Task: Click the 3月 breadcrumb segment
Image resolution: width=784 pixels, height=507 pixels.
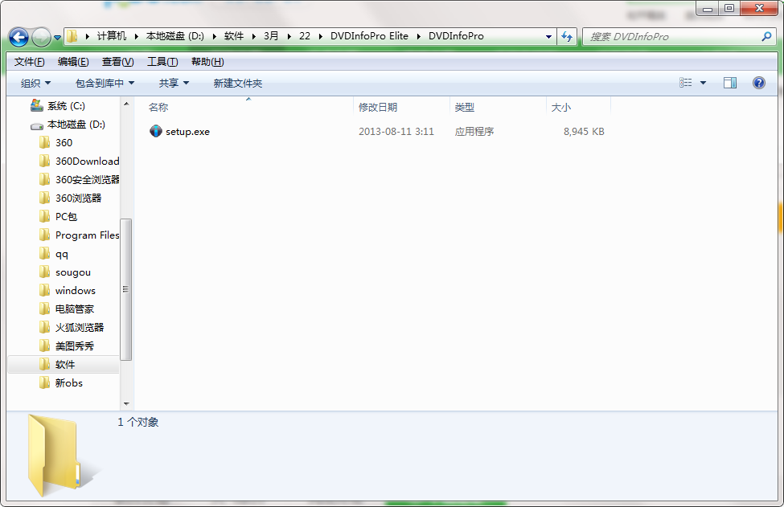Action: 271,36
